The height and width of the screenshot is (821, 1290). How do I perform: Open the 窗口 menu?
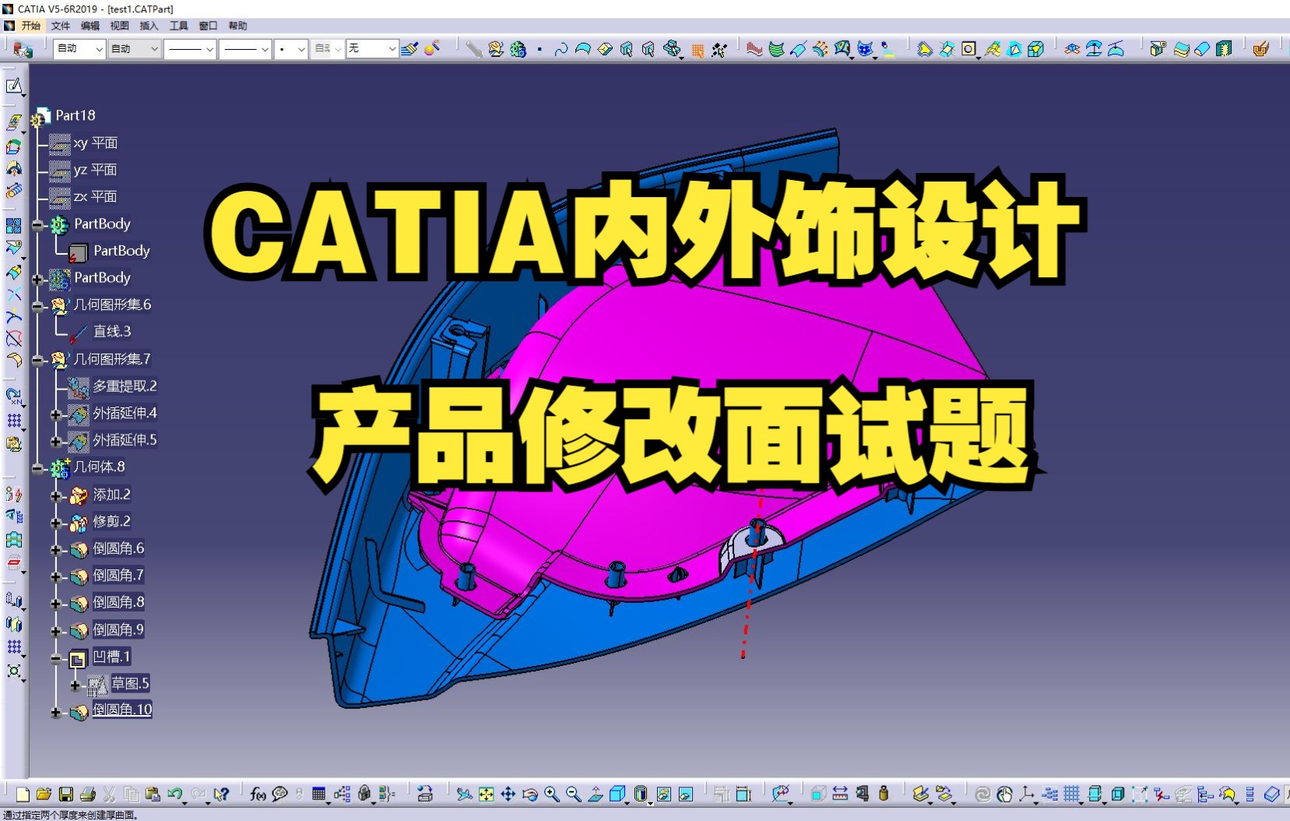pyautogui.click(x=208, y=26)
